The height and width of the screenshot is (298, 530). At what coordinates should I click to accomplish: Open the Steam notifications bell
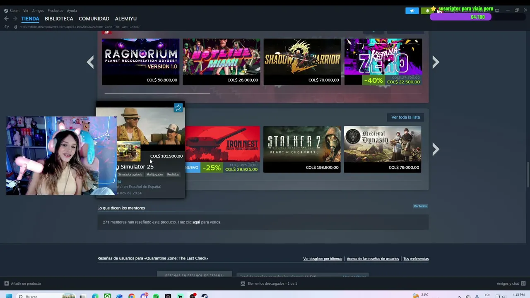tap(427, 11)
